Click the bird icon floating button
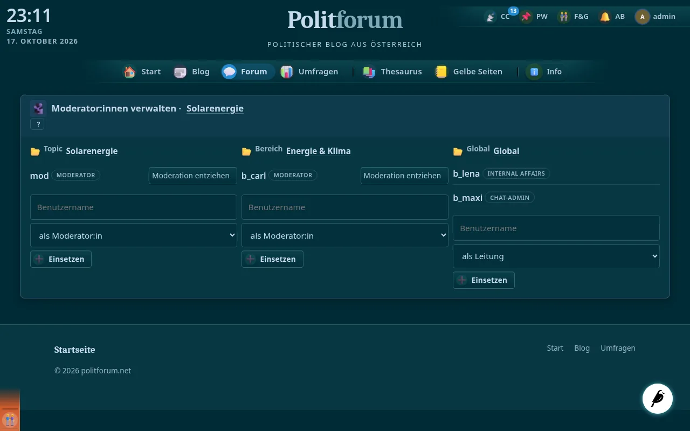This screenshot has height=431, width=690. (x=658, y=399)
